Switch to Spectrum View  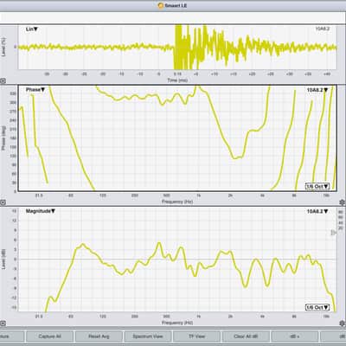pos(148,336)
